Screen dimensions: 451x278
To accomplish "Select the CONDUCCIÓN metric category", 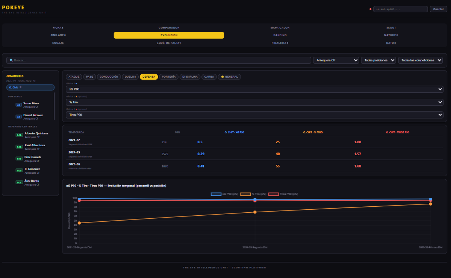I will click(x=109, y=77).
